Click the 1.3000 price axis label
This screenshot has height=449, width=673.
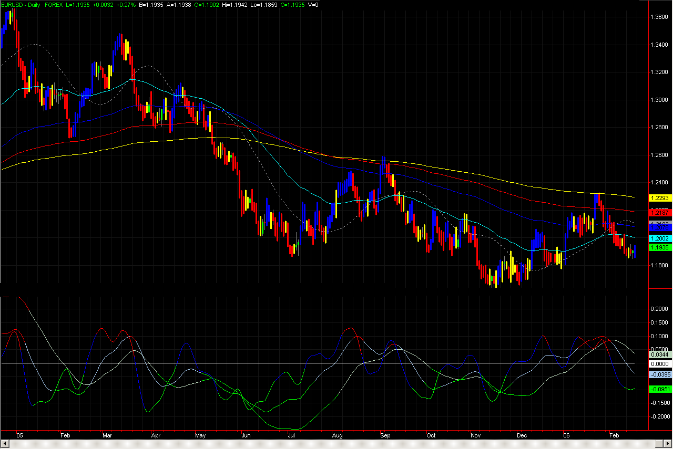coord(659,100)
